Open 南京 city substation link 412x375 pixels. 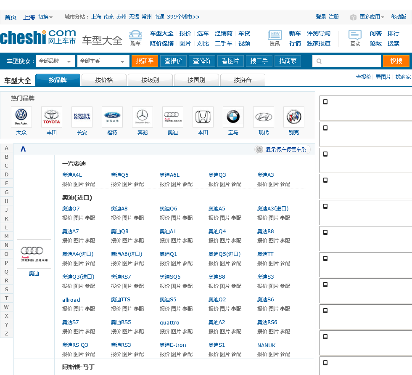tap(109, 17)
